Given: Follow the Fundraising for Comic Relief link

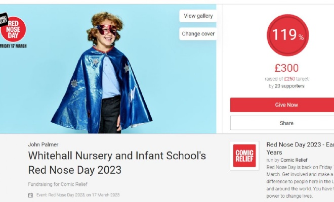Looking at the screenshot, I should 58,184.
